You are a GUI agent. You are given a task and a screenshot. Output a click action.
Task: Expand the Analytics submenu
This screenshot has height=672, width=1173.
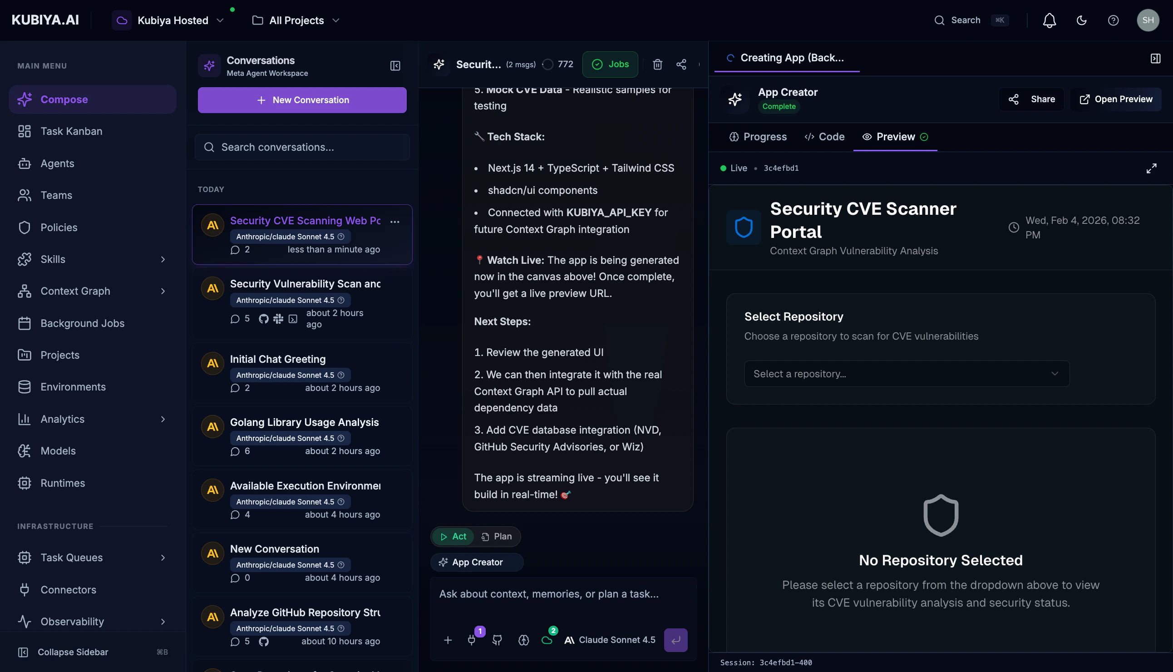click(163, 419)
